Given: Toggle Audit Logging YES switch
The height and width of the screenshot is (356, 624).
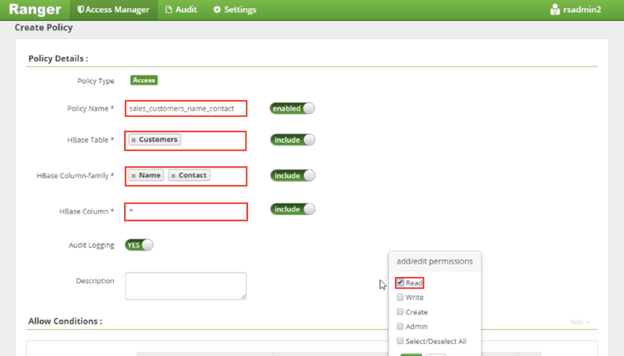Looking at the screenshot, I should [x=139, y=245].
